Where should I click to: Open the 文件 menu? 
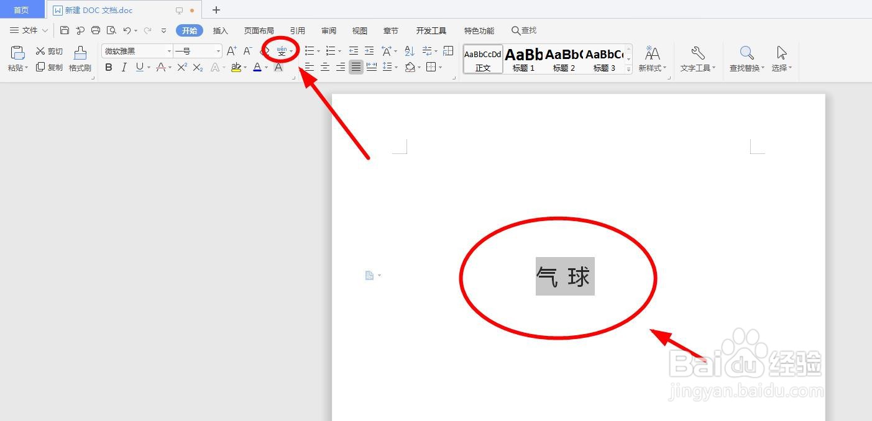28,30
